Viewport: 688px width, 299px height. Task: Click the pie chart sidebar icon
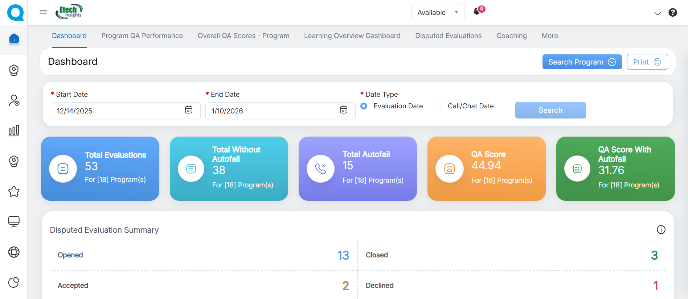[x=14, y=282]
